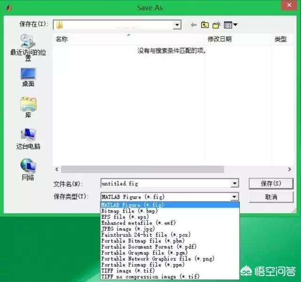Collapse the save type (保存类型) dropdown

(234, 197)
